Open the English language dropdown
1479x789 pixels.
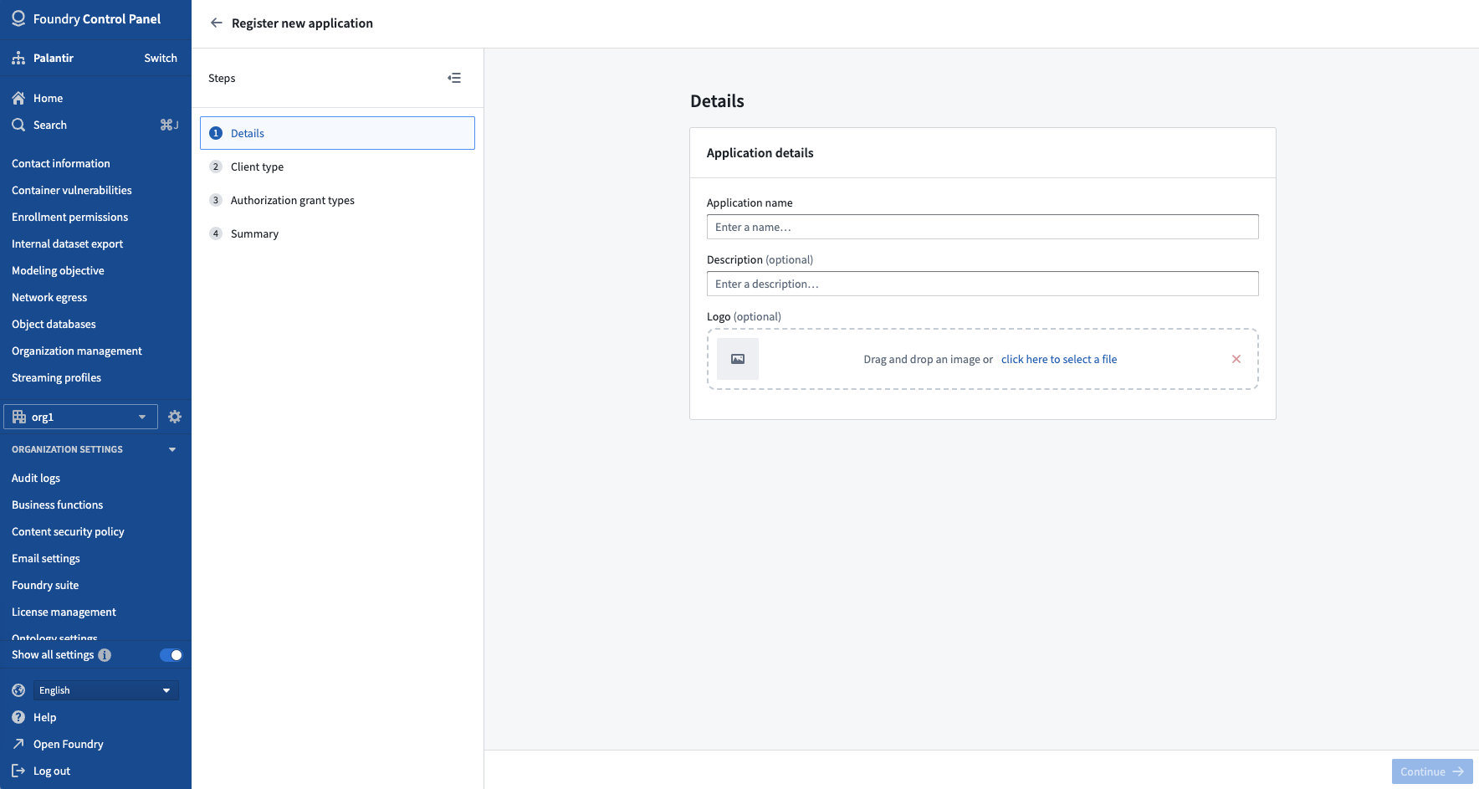pyautogui.click(x=106, y=690)
